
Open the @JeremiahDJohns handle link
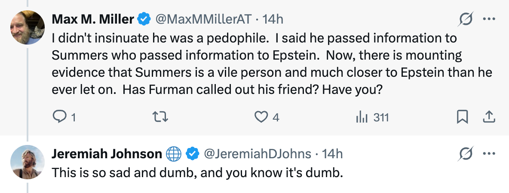(x=258, y=154)
